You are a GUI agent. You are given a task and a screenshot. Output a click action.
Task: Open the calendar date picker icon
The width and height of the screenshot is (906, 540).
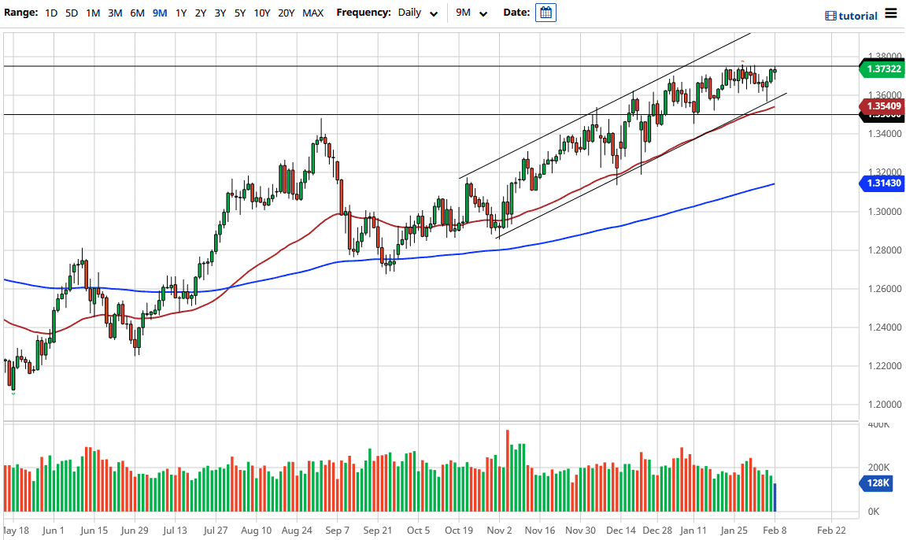[545, 13]
